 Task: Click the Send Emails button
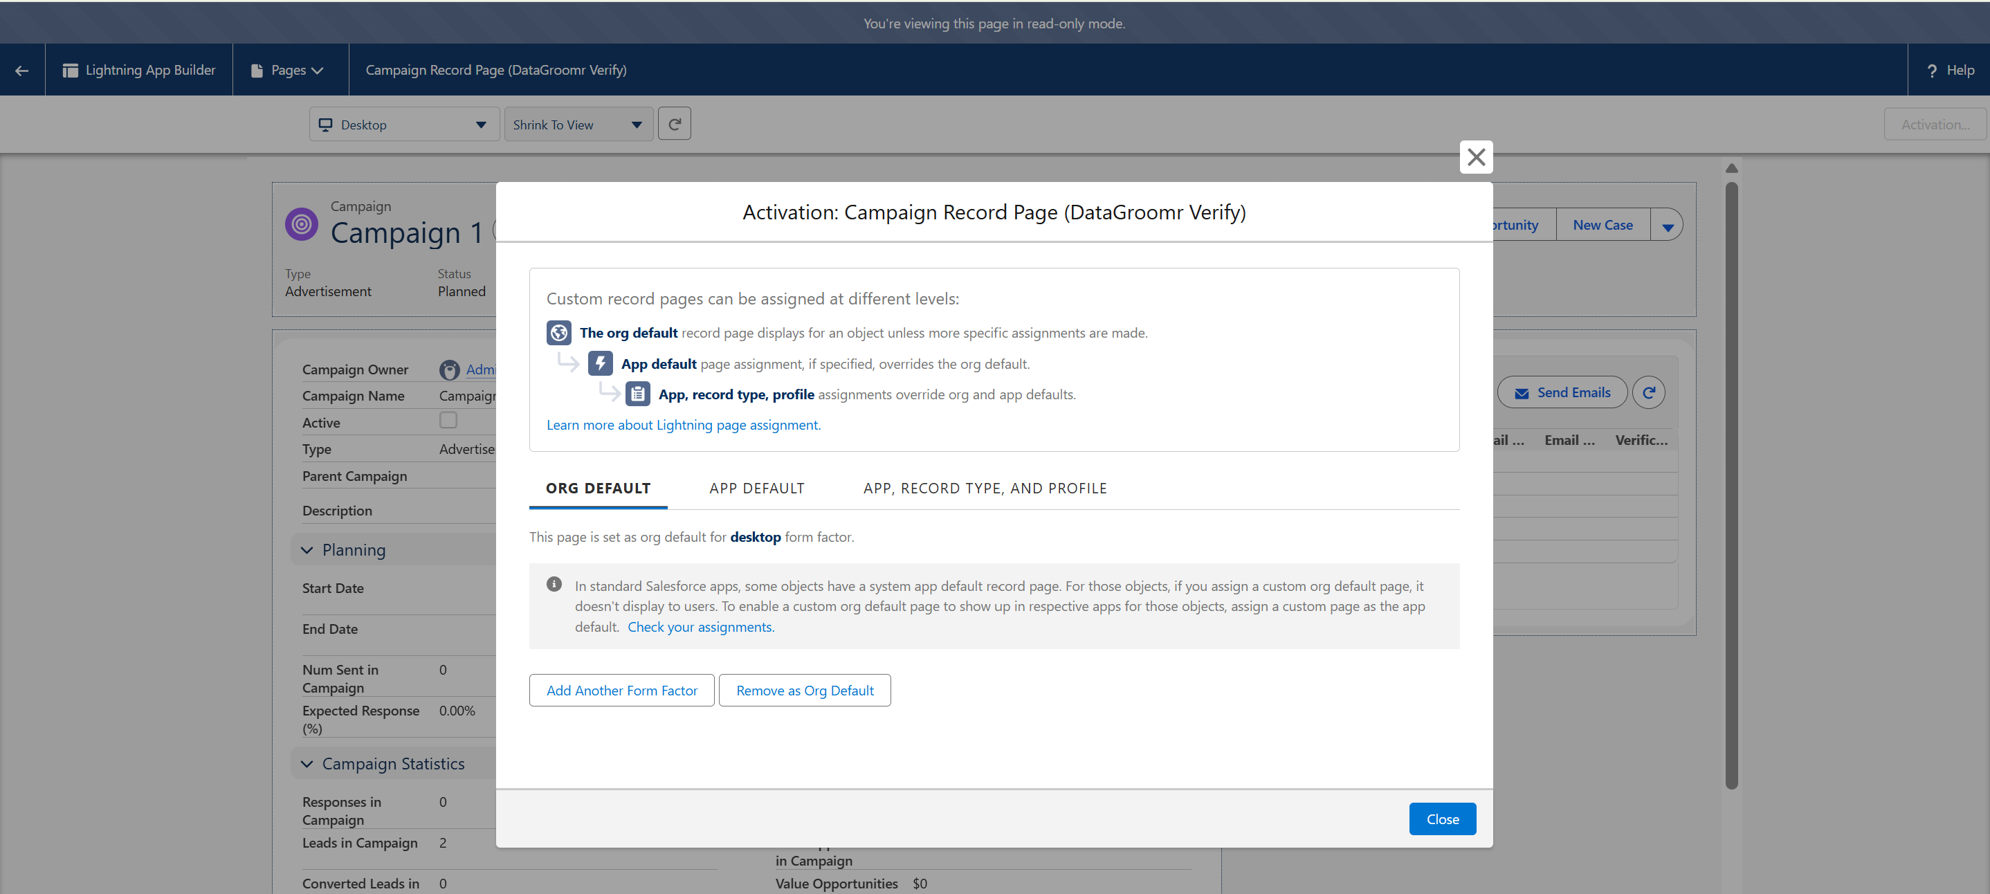[x=1562, y=392]
